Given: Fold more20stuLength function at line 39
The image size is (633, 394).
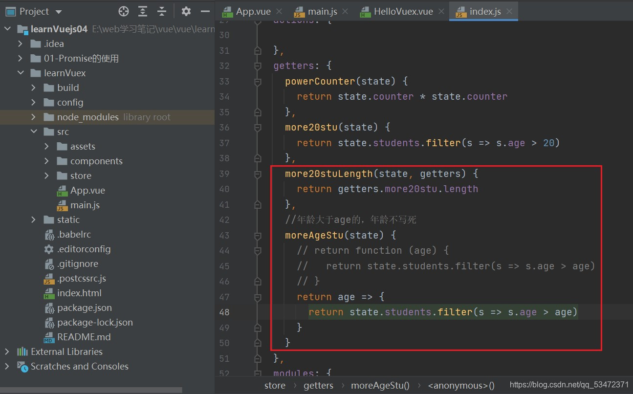Looking at the screenshot, I should [258, 174].
